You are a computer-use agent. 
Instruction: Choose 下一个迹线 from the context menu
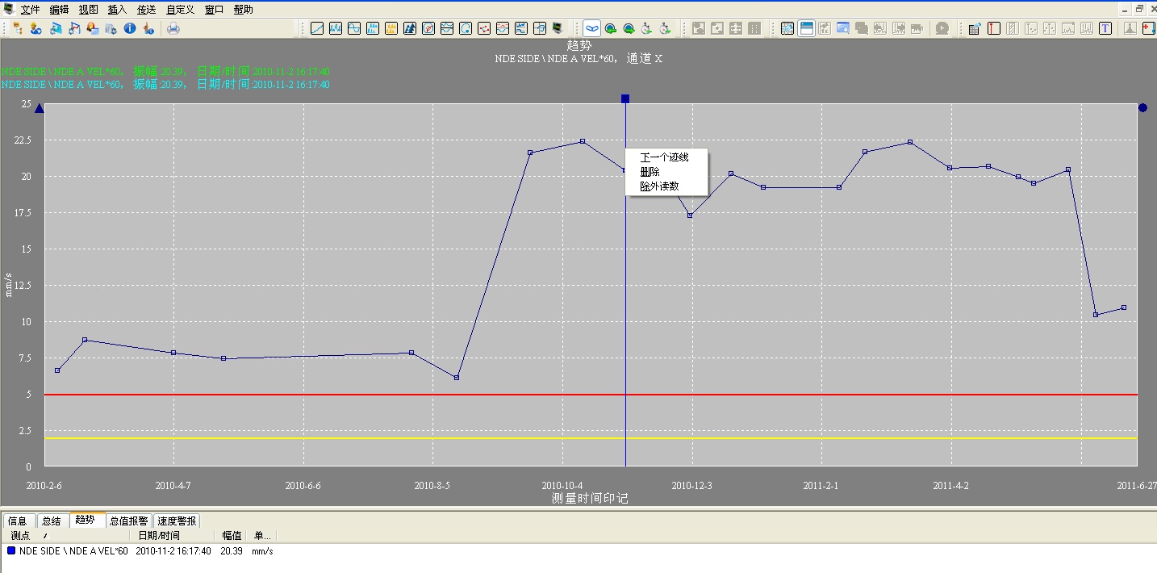click(x=664, y=157)
